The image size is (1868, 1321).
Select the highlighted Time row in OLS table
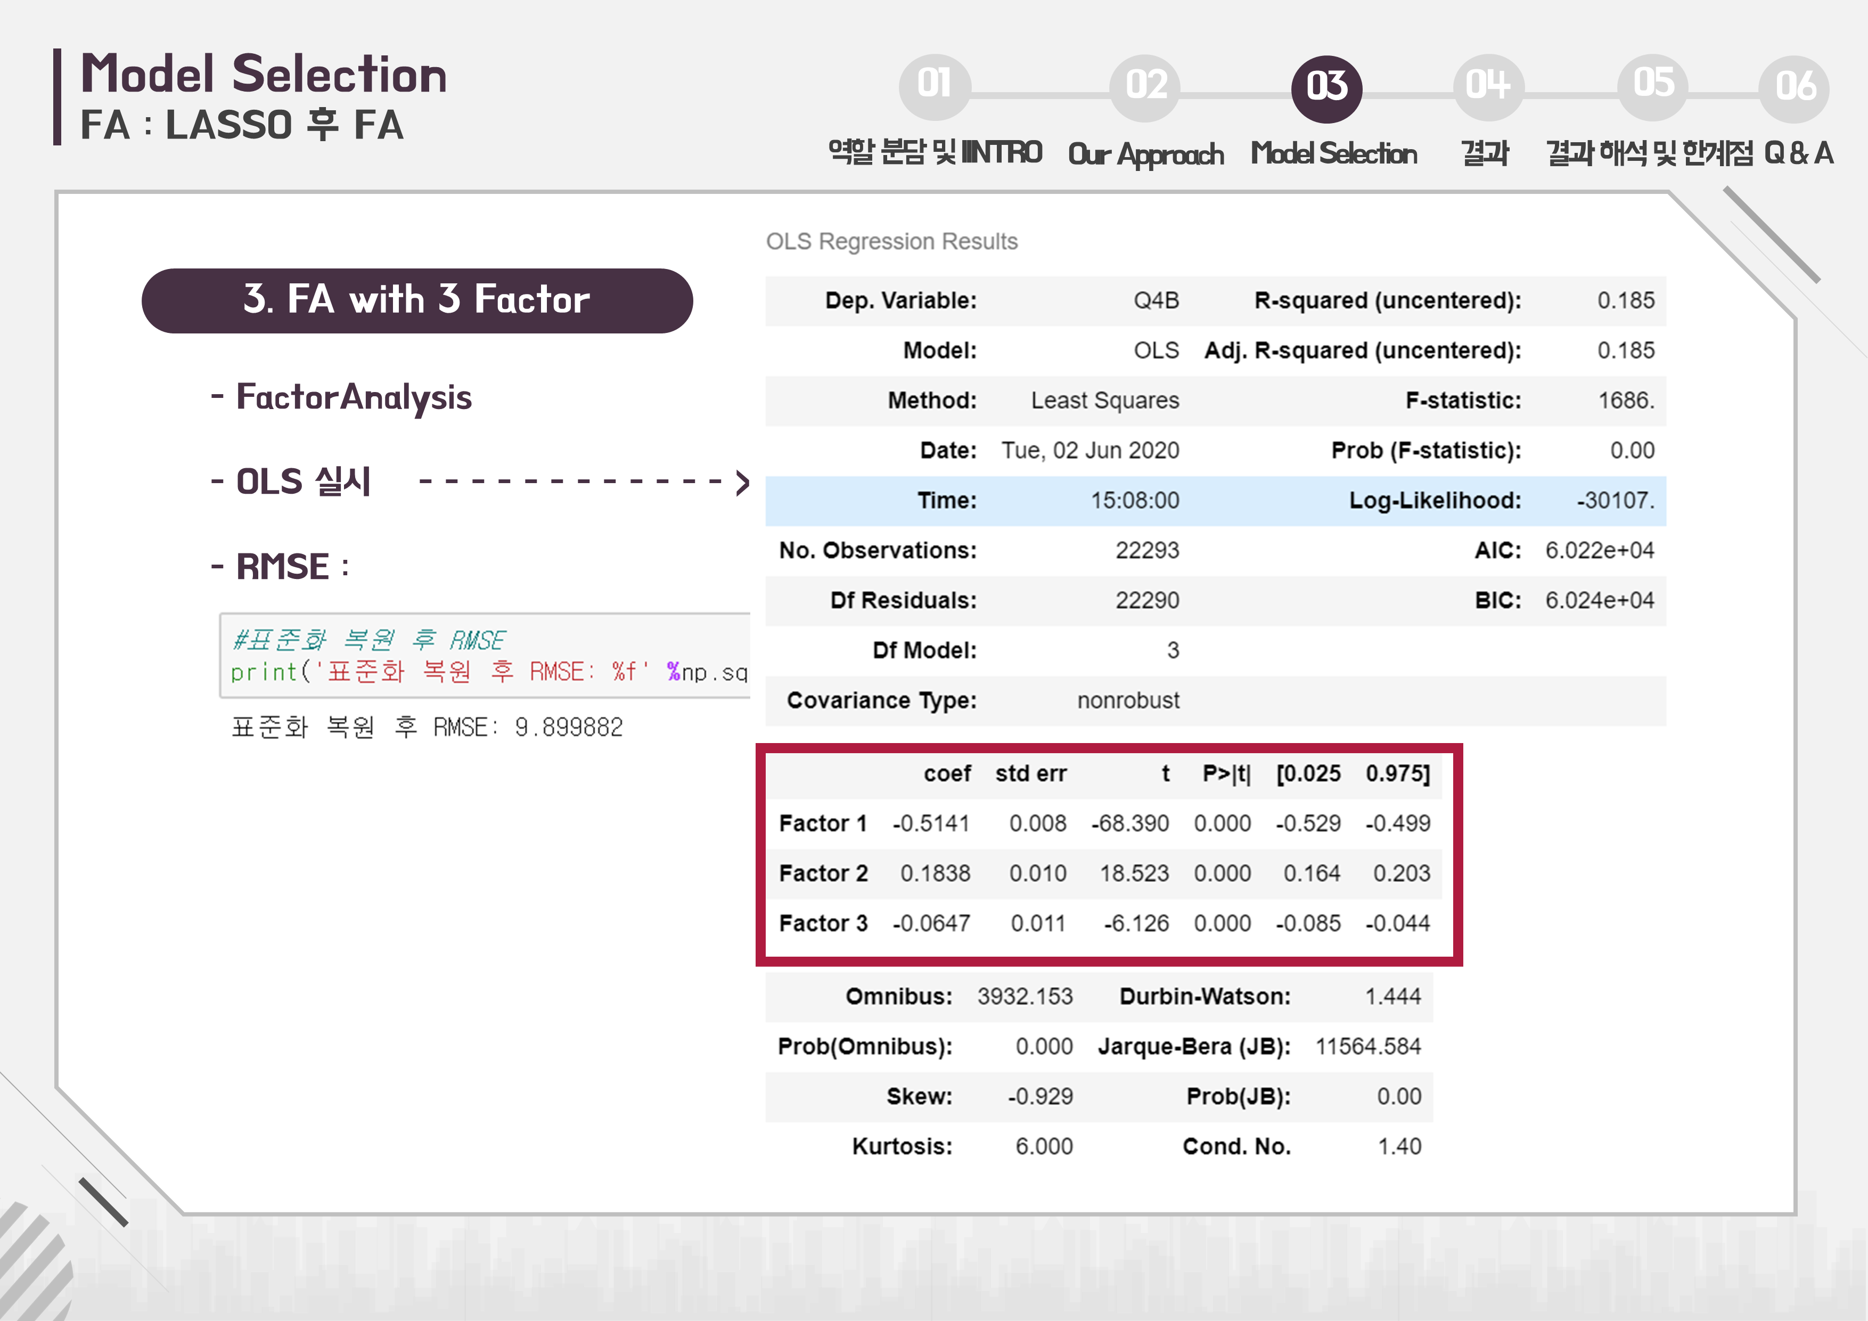[1215, 501]
